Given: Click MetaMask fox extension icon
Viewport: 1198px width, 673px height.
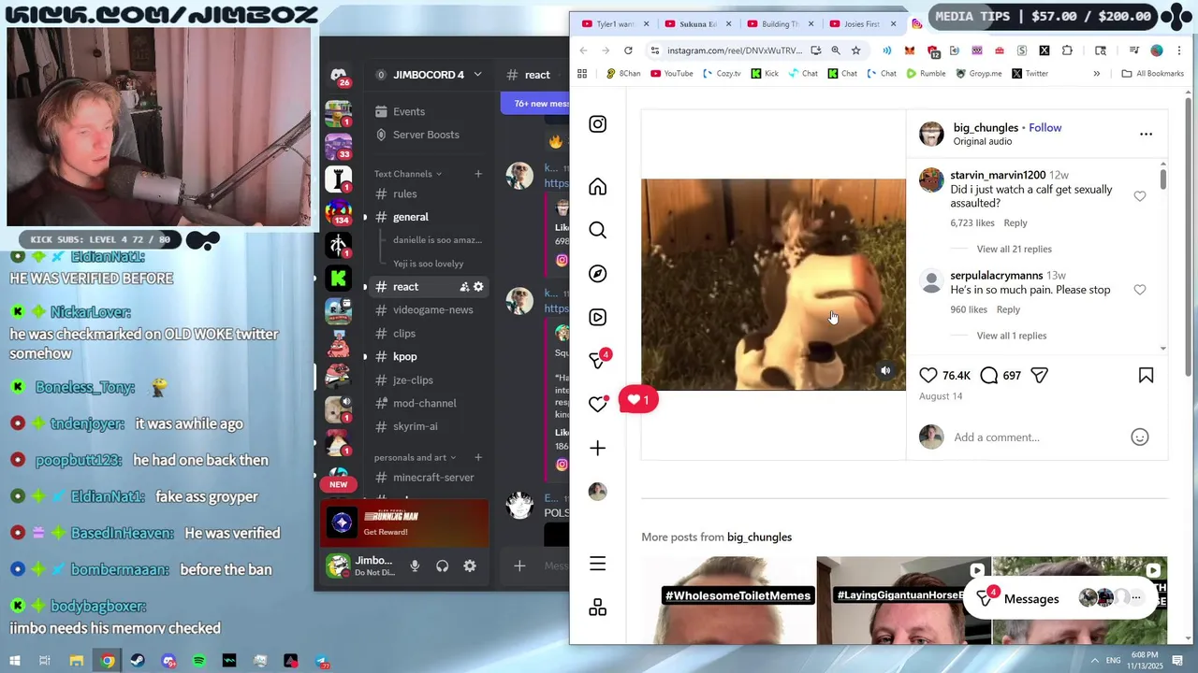Looking at the screenshot, I should pos(909,50).
